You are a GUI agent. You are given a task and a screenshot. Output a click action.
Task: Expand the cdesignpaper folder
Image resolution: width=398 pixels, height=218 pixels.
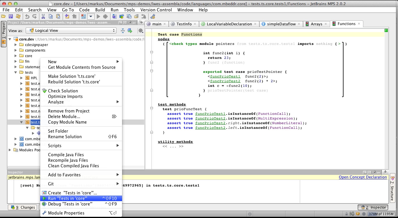[x=16, y=45]
